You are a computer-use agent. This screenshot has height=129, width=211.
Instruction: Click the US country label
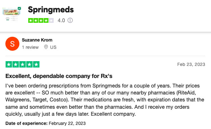coord(53,47)
